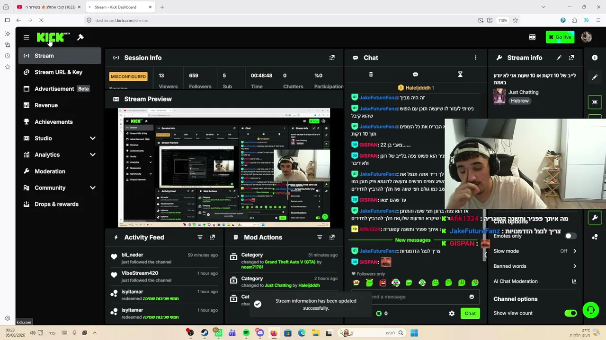The width and height of the screenshot is (606, 340).
Task: Open the Achievements page
Action: [x=60, y=122]
